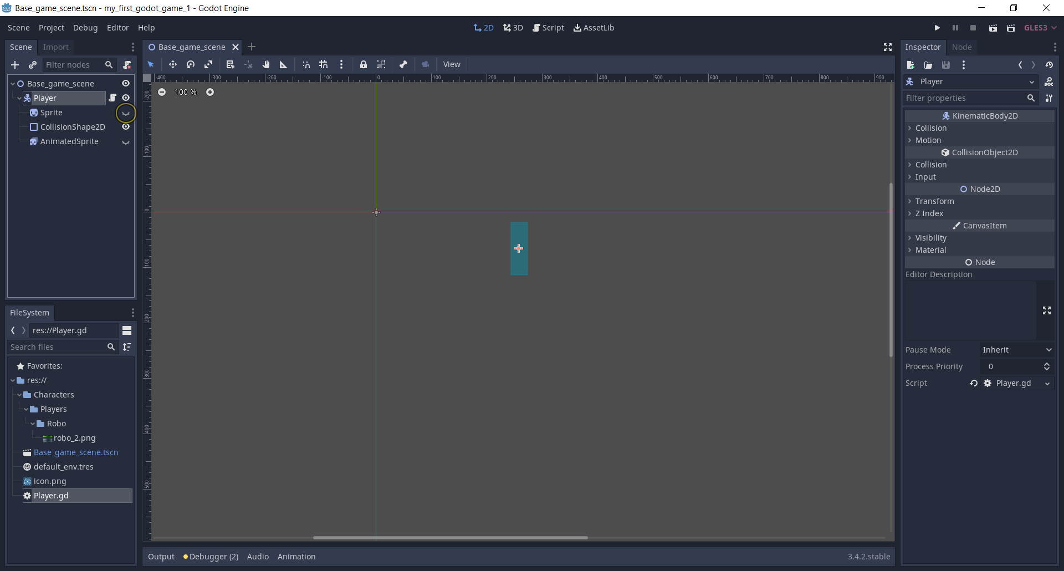Activate the Scale Mode tool
Screen dimensions: 1064x571
point(208,64)
